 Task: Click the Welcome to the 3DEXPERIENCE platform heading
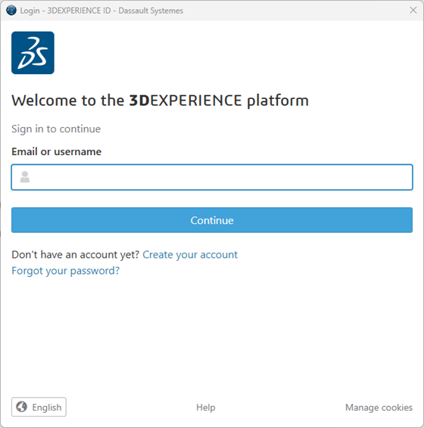[161, 101]
